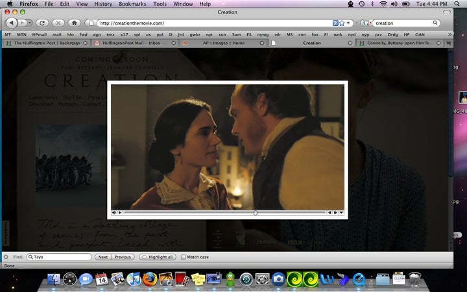Open iPhoto from the Dock
Screen dimensions: 467x292
[x=166, y=280]
